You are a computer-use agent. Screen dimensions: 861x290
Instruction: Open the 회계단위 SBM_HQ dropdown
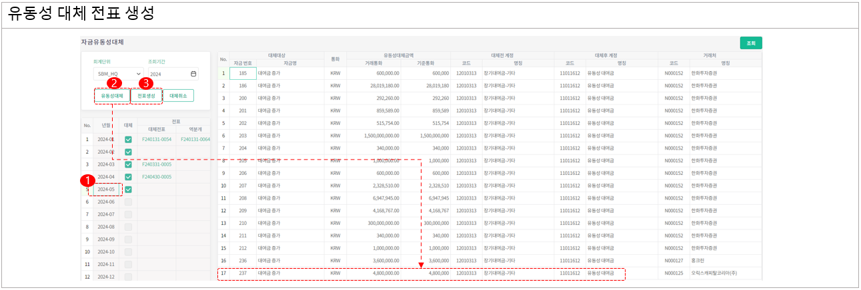coord(118,74)
